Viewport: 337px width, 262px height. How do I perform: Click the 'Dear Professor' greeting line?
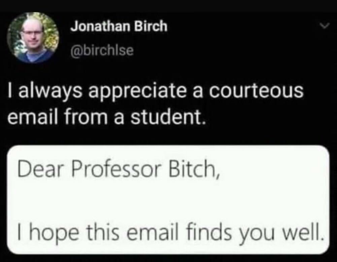[119, 169]
